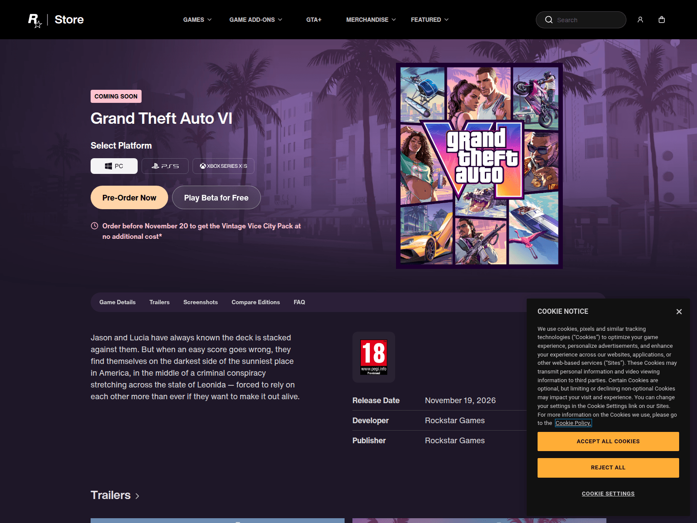Open the user account icon
Image resolution: width=697 pixels, height=523 pixels.
(x=640, y=20)
